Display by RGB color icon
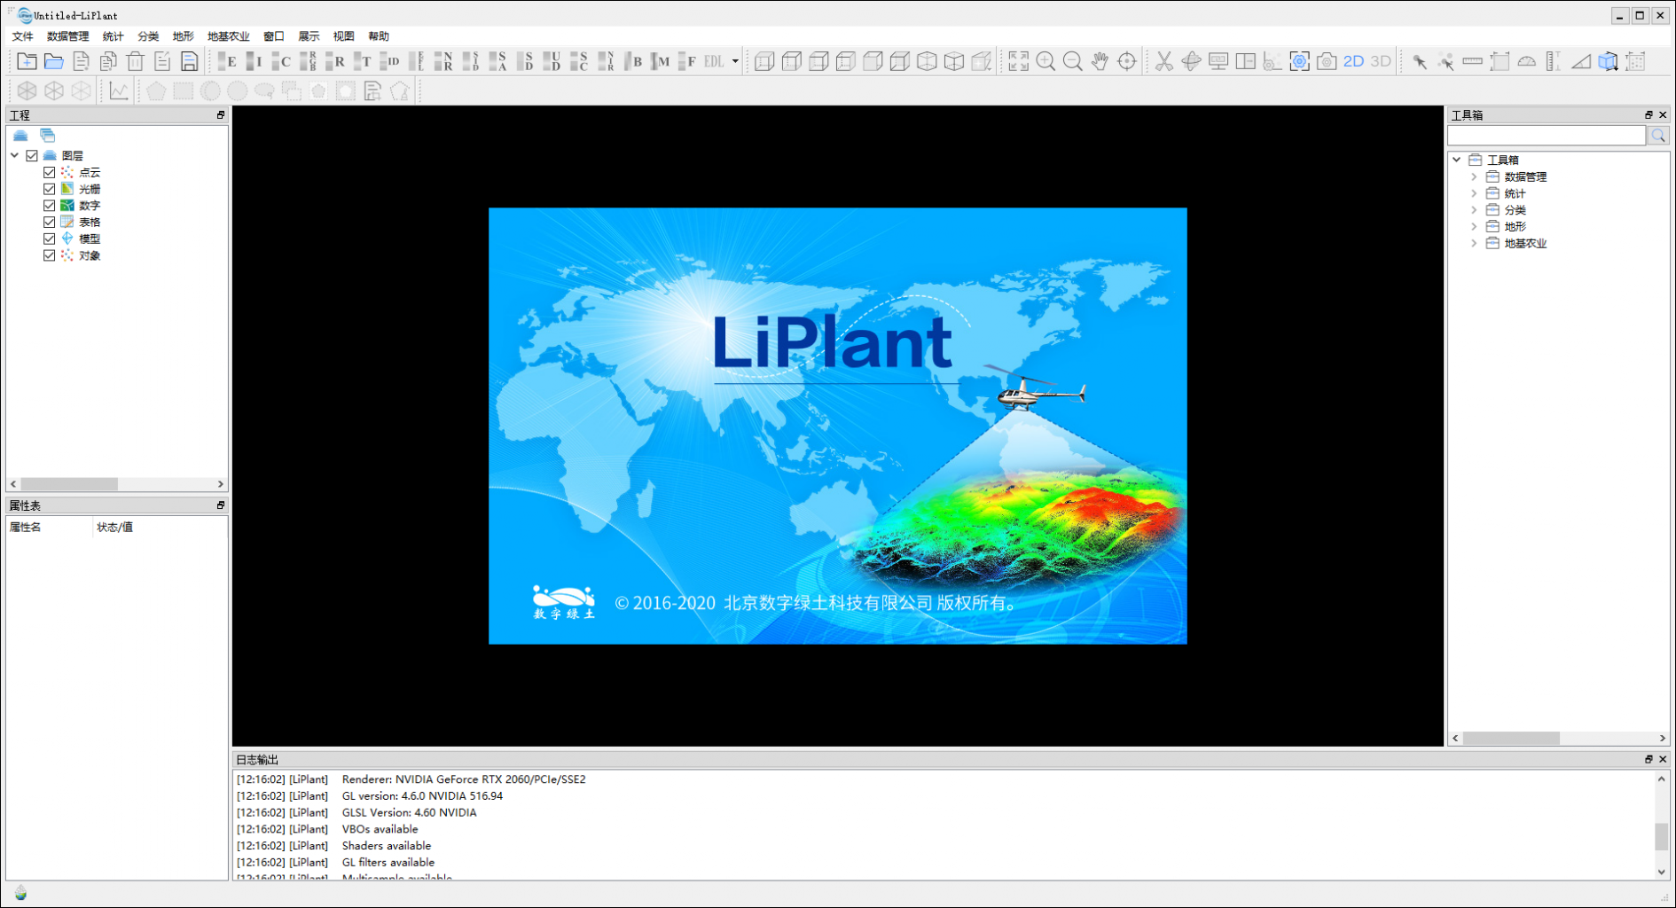This screenshot has width=1676, height=908. click(x=309, y=61)
